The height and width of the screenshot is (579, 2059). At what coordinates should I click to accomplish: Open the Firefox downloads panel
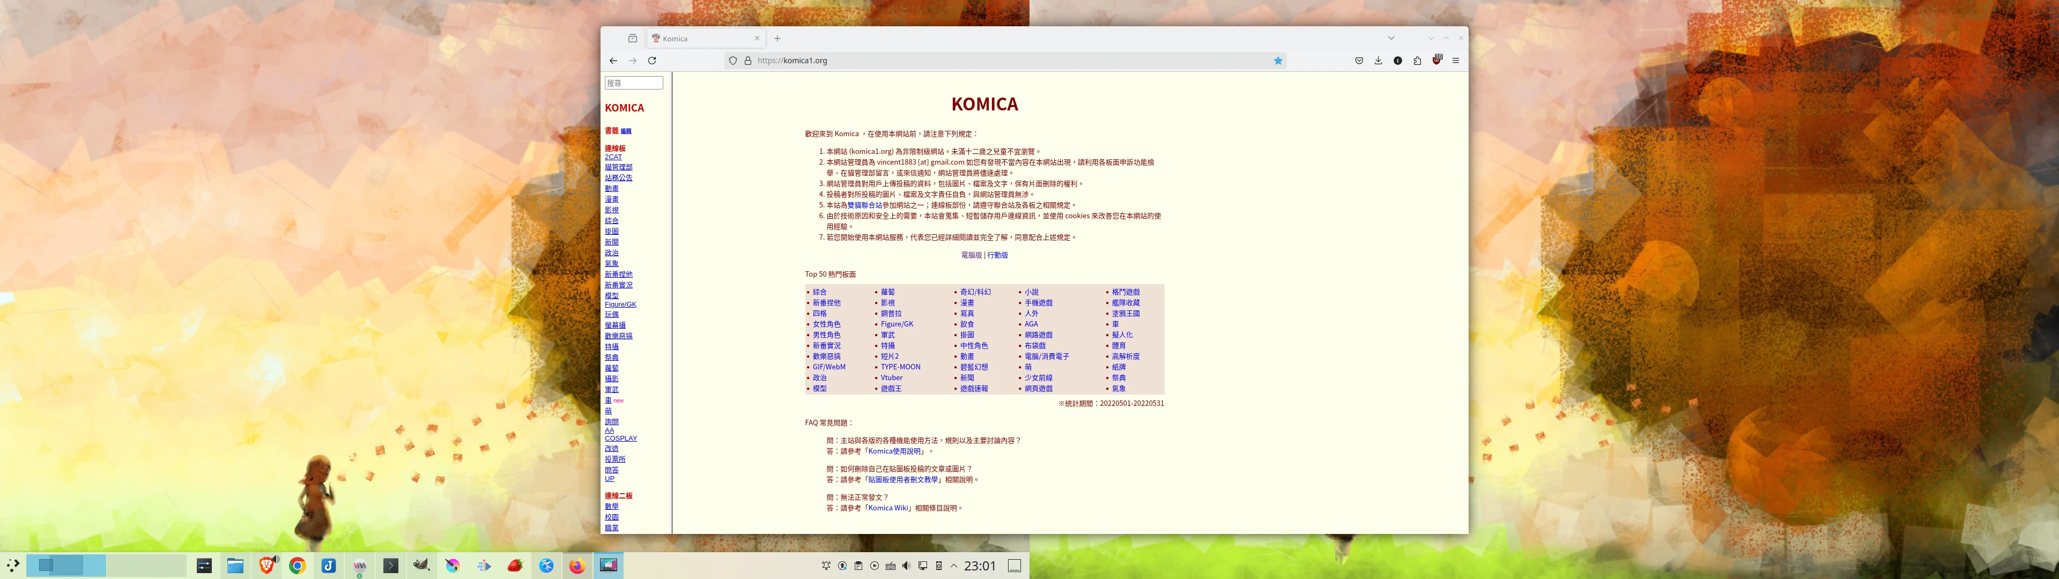coord(1378,61)
